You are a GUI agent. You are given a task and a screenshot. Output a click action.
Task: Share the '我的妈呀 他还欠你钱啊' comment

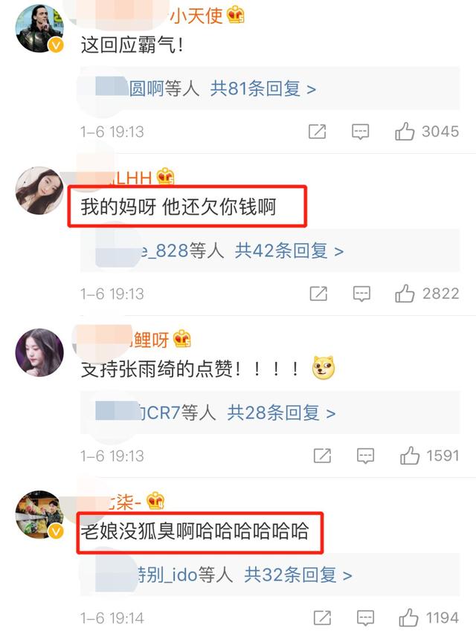point(318,294)
